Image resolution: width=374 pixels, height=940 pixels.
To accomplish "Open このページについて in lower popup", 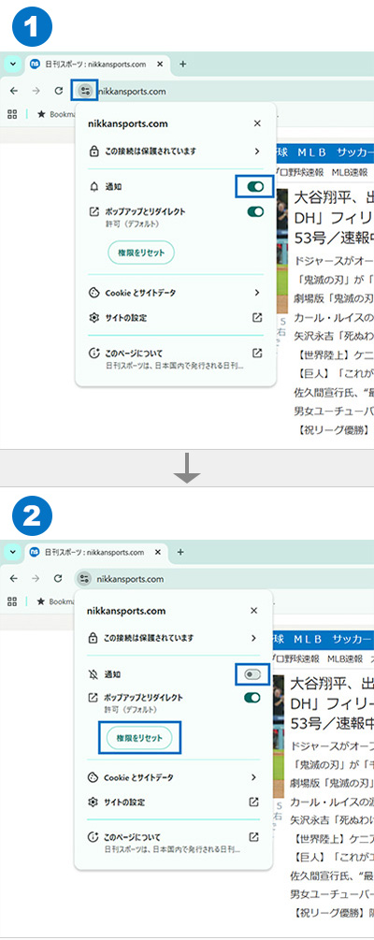I will (x=173, y=843).
